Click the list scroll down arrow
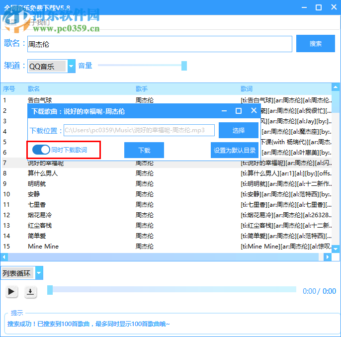The width and height of the screenshot is (341, 337). [336, 249]
